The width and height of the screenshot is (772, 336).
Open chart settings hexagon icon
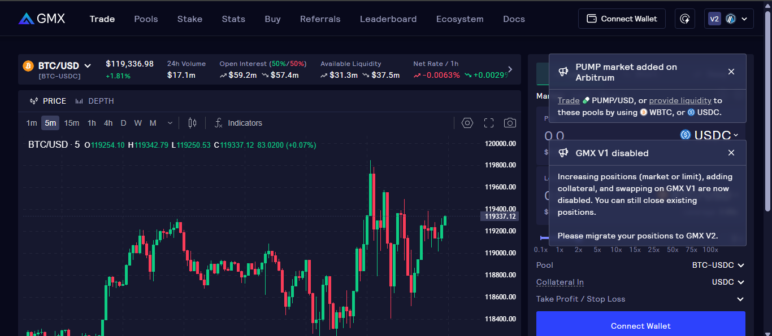[x=467, y=123]
